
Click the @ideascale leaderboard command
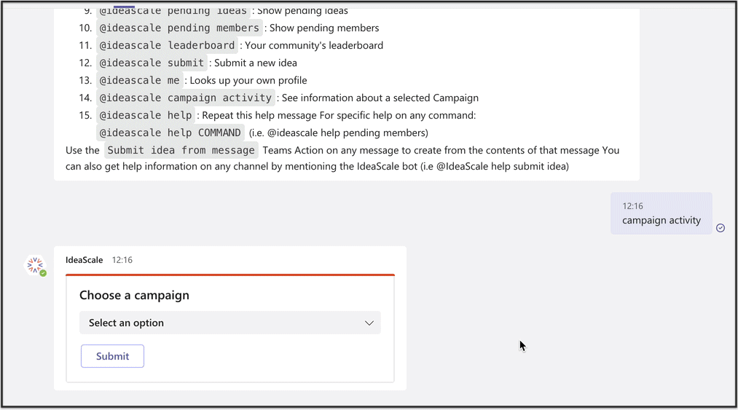167,46
